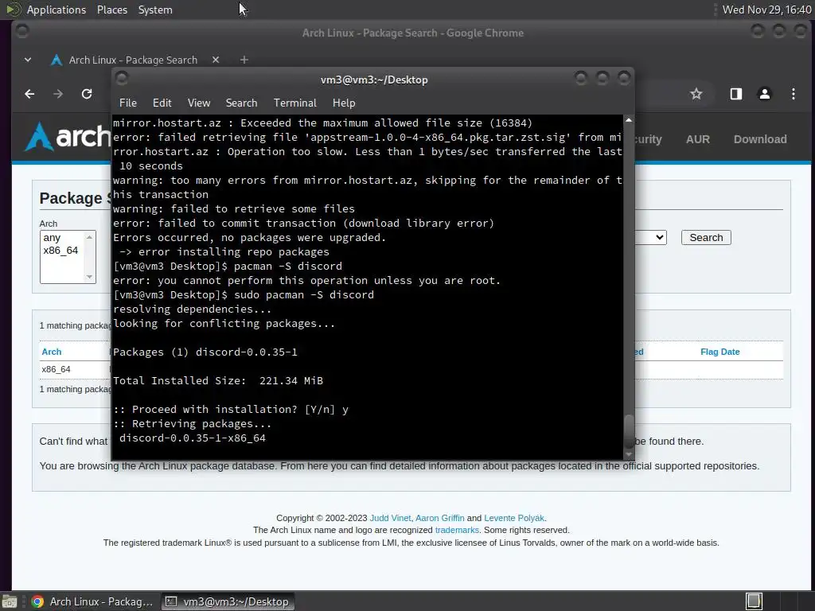Screen dimensions: 815x611
Task: Click the distribution logo in top panel
Action: pos(13,9)
